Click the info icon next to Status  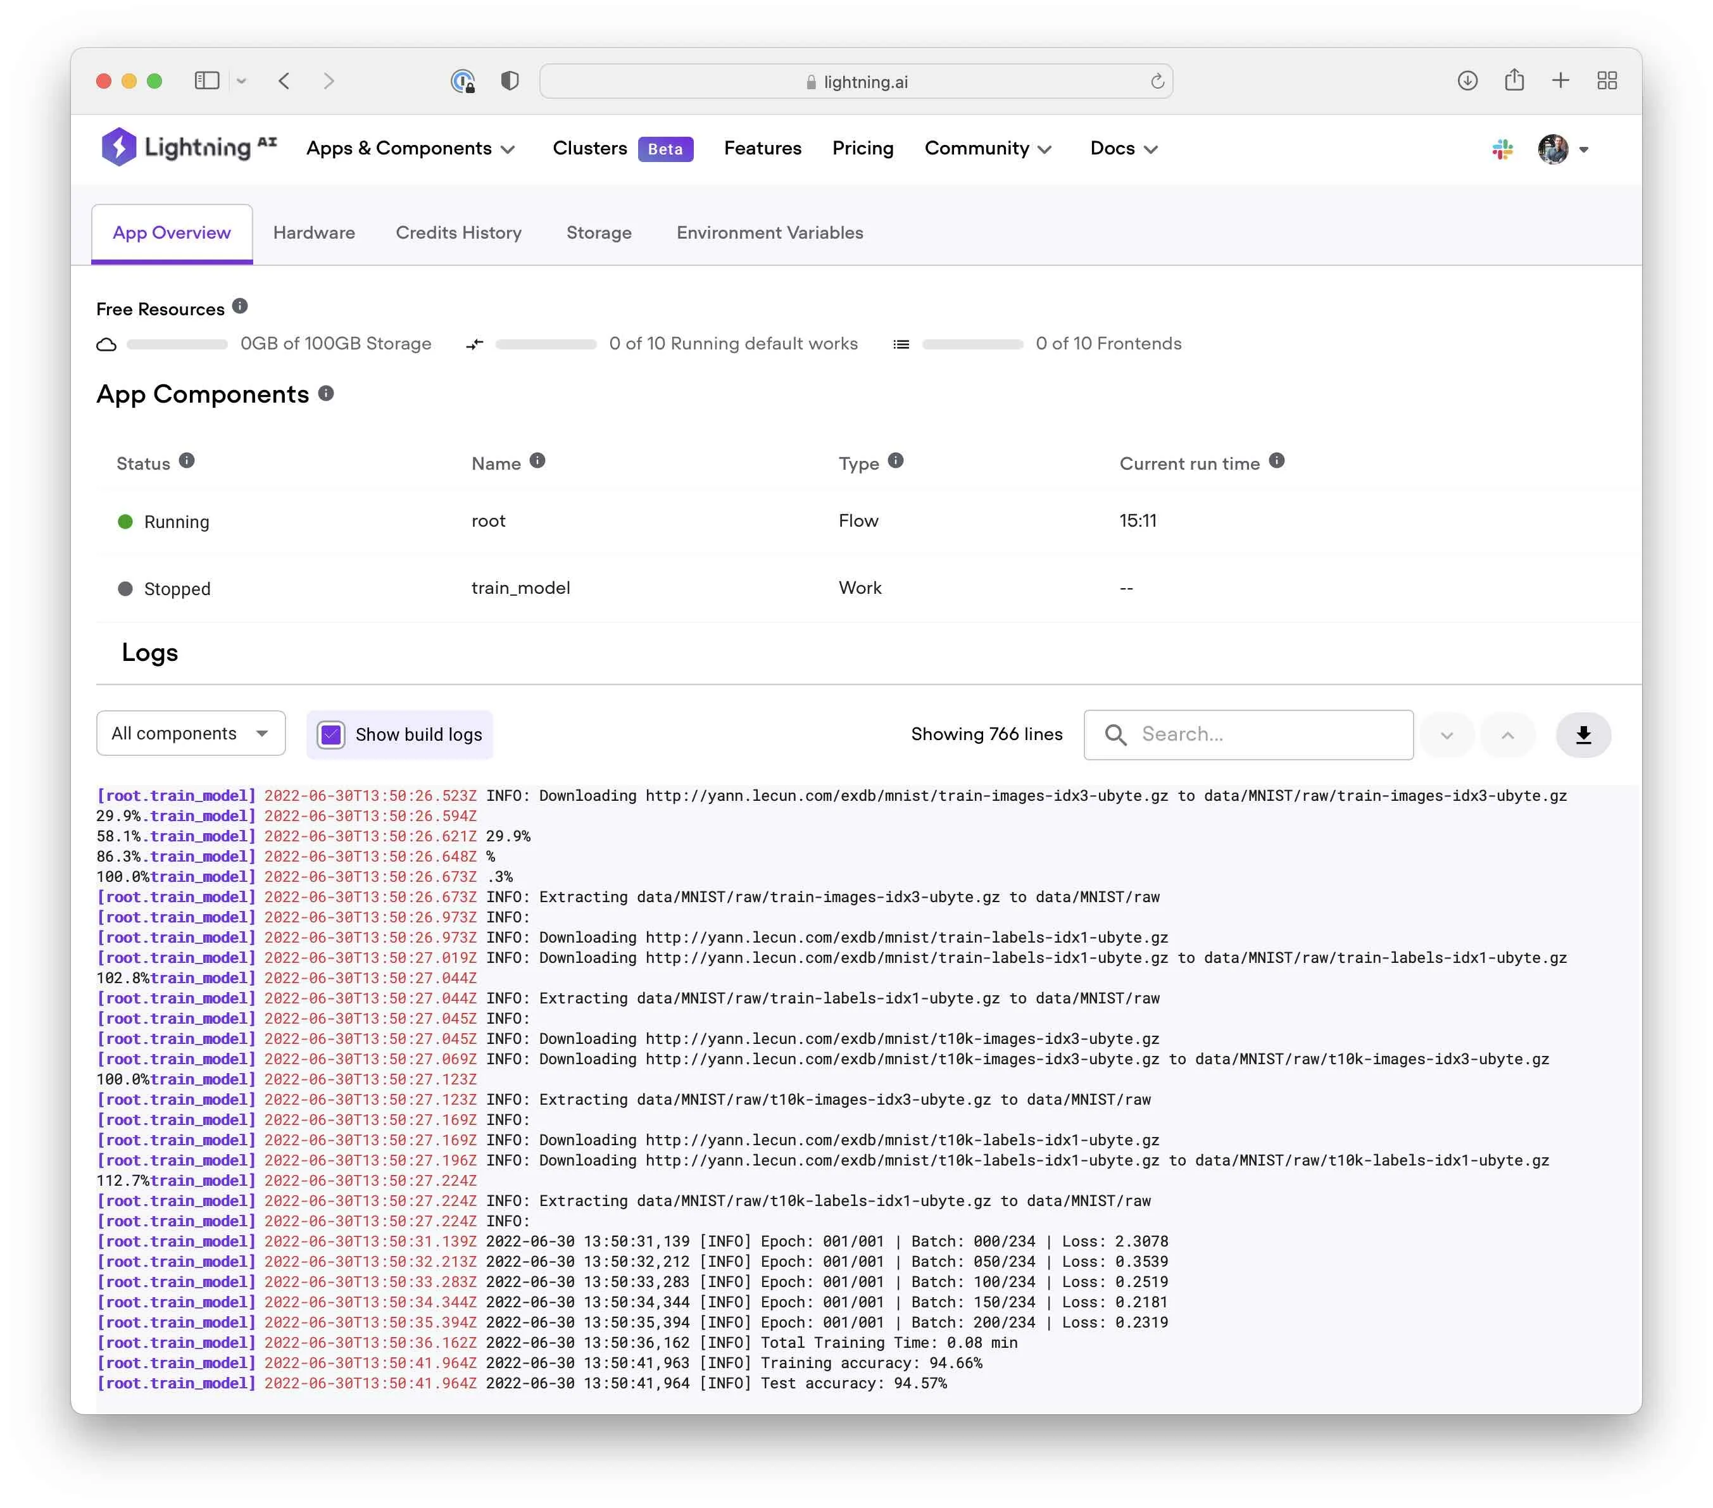187,460
